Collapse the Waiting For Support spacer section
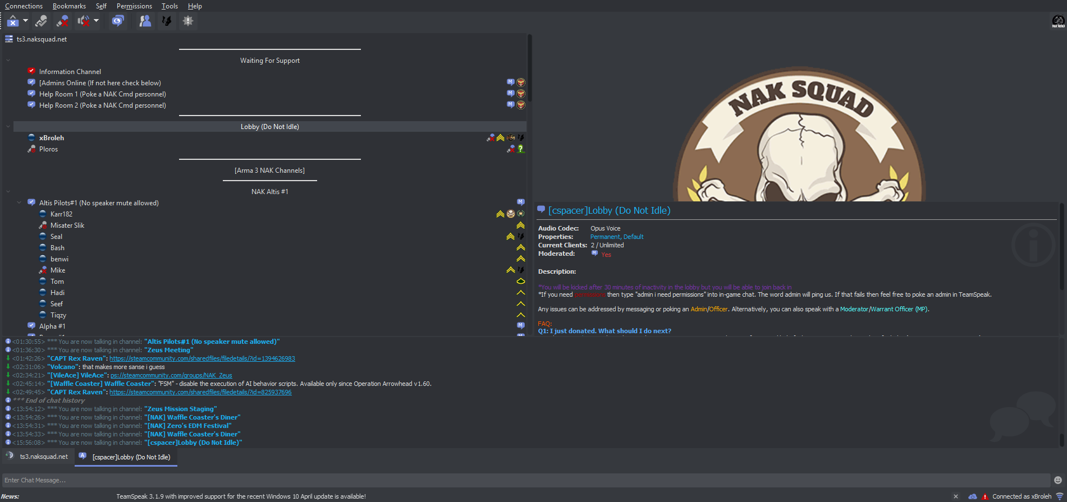 click(x=8, y=61)
